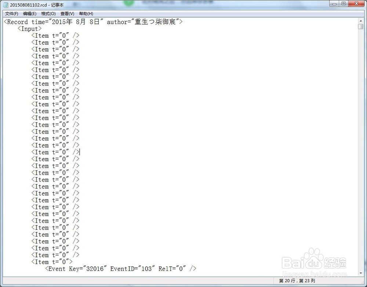This screenshot has height=287, width=367.
Task: Click the Record time line of text
Action: tap(93, 22)
